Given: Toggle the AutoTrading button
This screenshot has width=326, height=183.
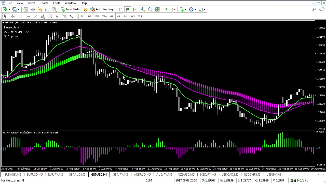Looking at the screenshot, I should click(102, 9).
